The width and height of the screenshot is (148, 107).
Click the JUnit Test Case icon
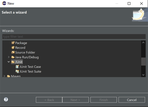(17, 67)
